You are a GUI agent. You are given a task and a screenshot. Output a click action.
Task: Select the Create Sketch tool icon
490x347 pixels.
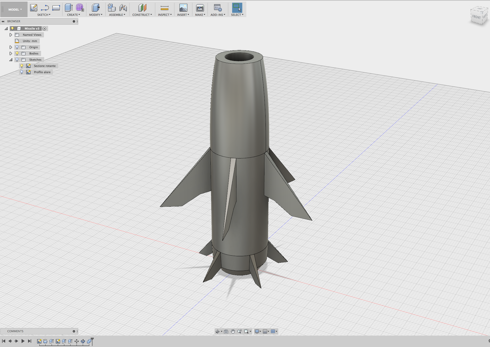[34, 8]
